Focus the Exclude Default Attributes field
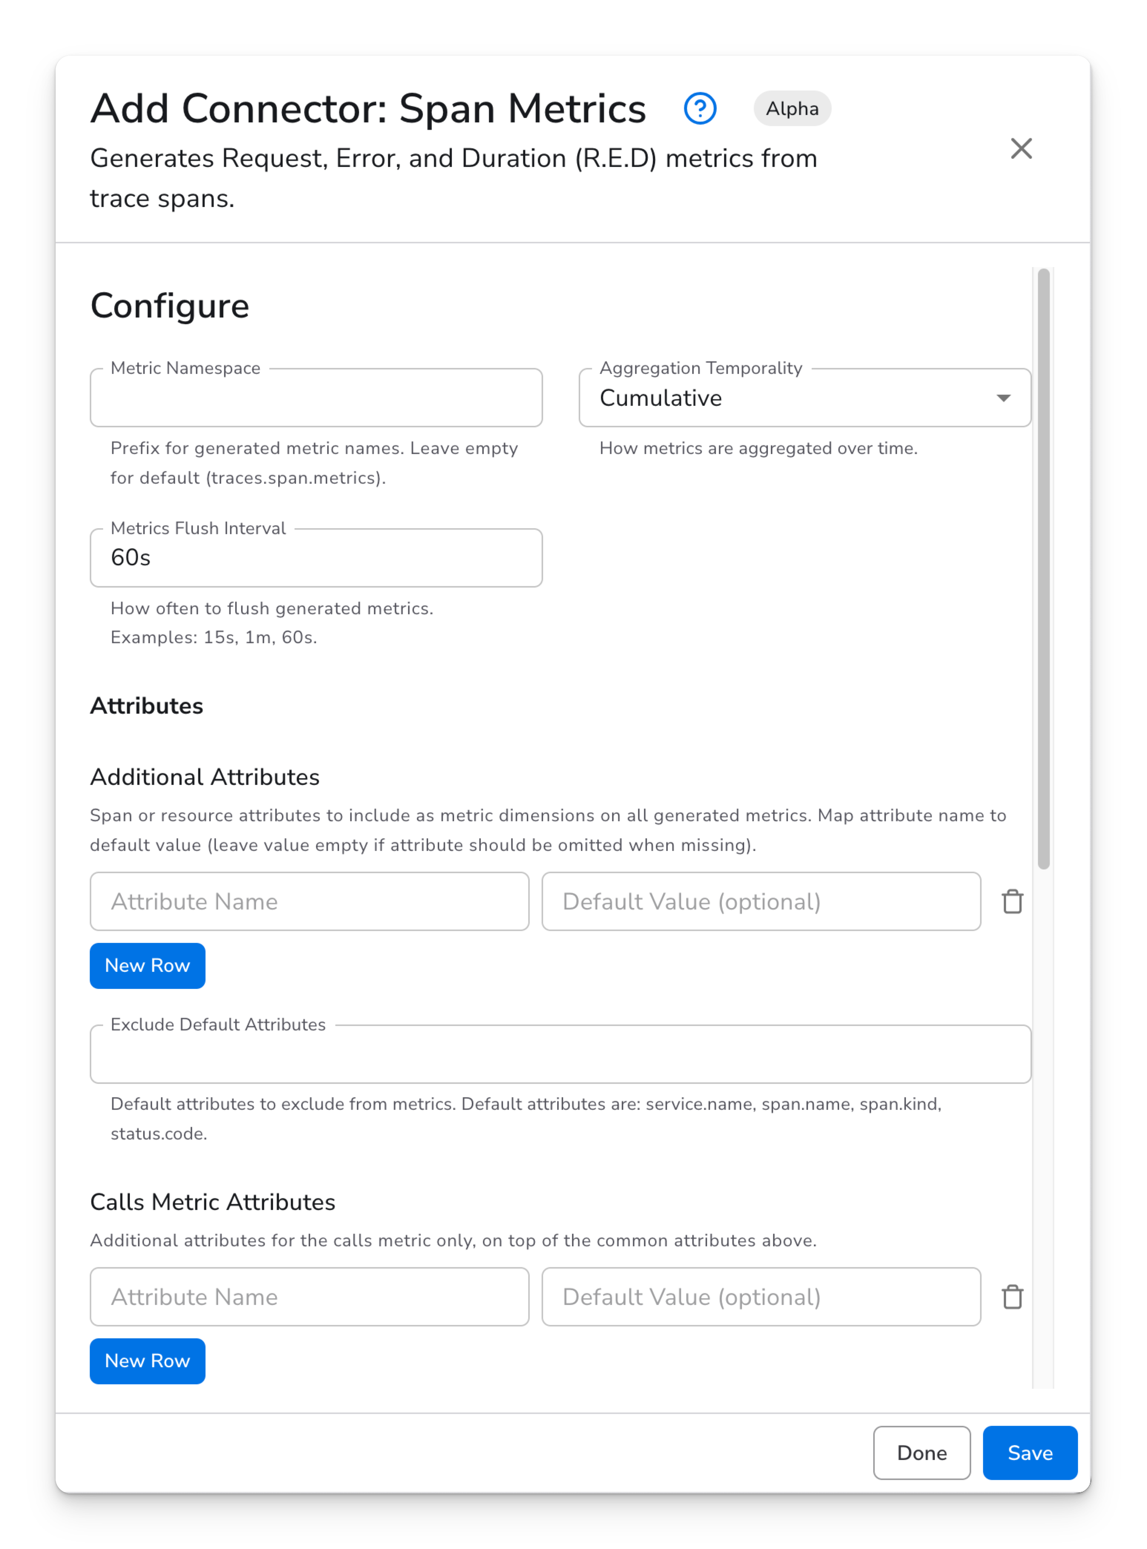The image size is (1147, 1549). (x=560, y=1054)
